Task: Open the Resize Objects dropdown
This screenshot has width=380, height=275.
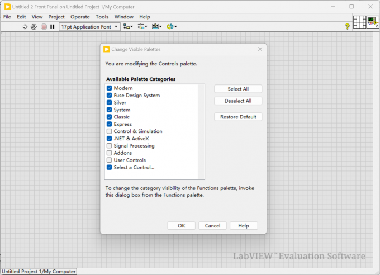Action: coord(156,27)
